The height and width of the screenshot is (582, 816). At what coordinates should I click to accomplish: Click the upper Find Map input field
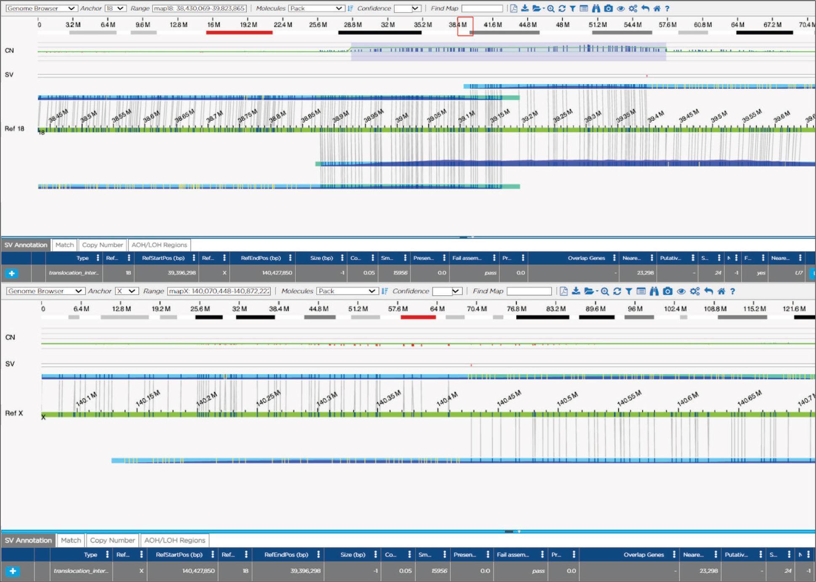(x=482, y=8)
